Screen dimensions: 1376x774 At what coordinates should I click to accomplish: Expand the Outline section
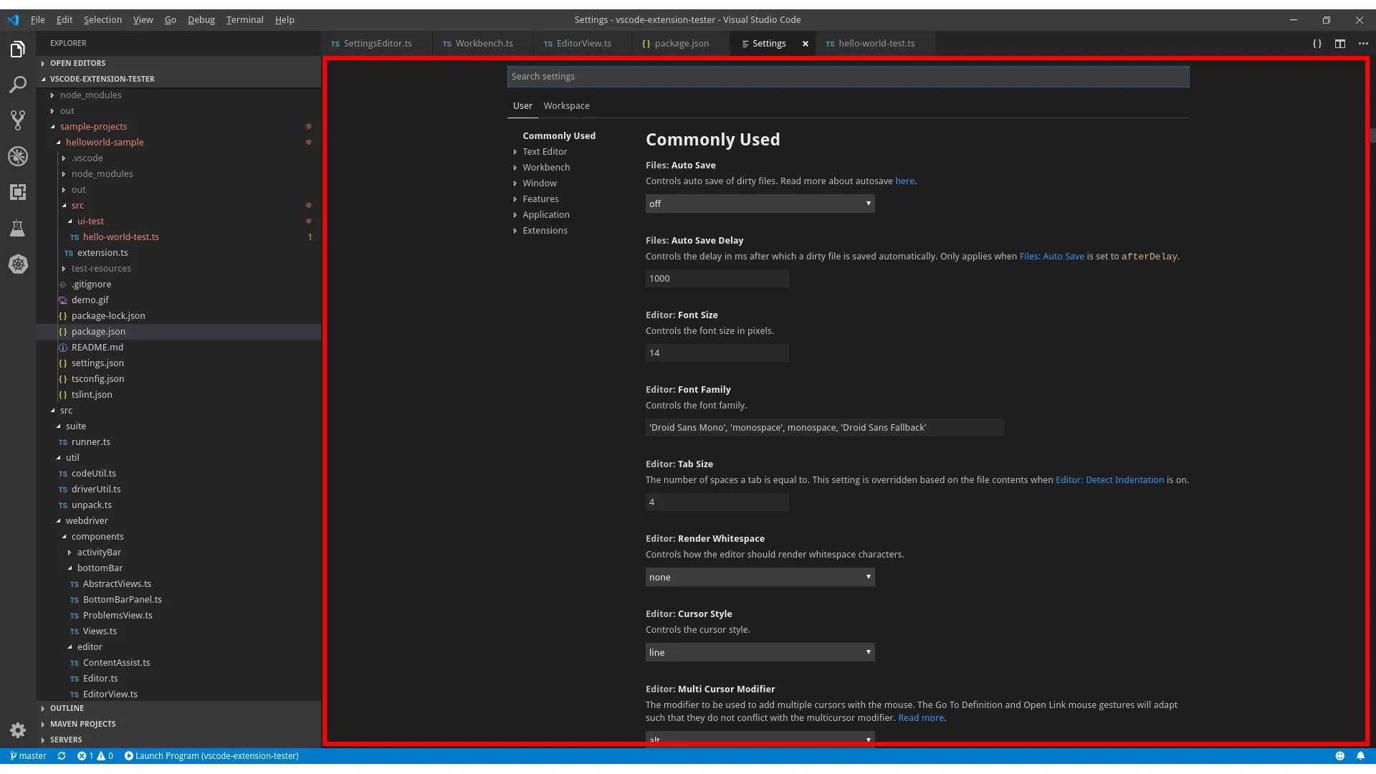(178, 709)
